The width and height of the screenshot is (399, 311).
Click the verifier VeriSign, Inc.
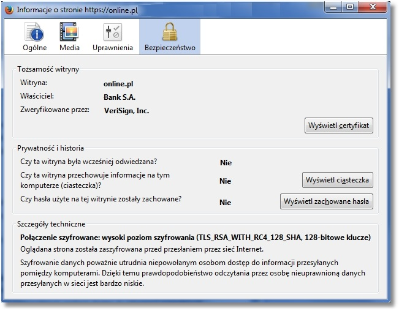coord(126,111)
